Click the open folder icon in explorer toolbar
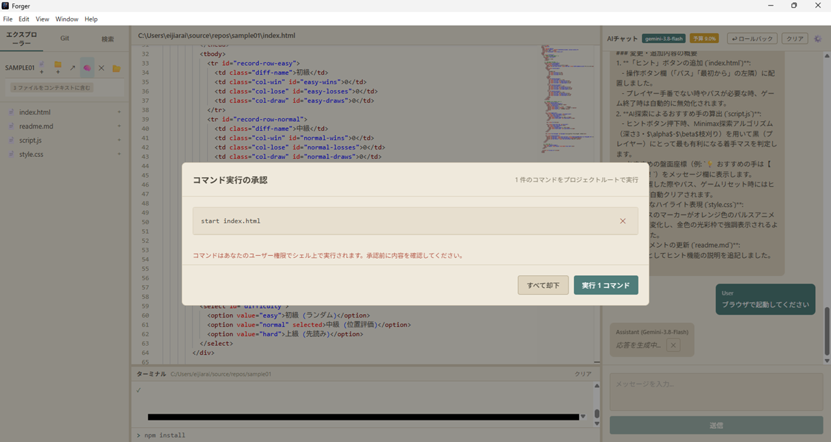831x442 pixels. 116,68
